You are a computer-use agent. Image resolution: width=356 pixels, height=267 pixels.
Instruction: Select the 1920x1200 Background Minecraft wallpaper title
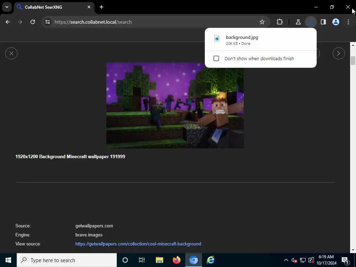click(x=70, y=157)
